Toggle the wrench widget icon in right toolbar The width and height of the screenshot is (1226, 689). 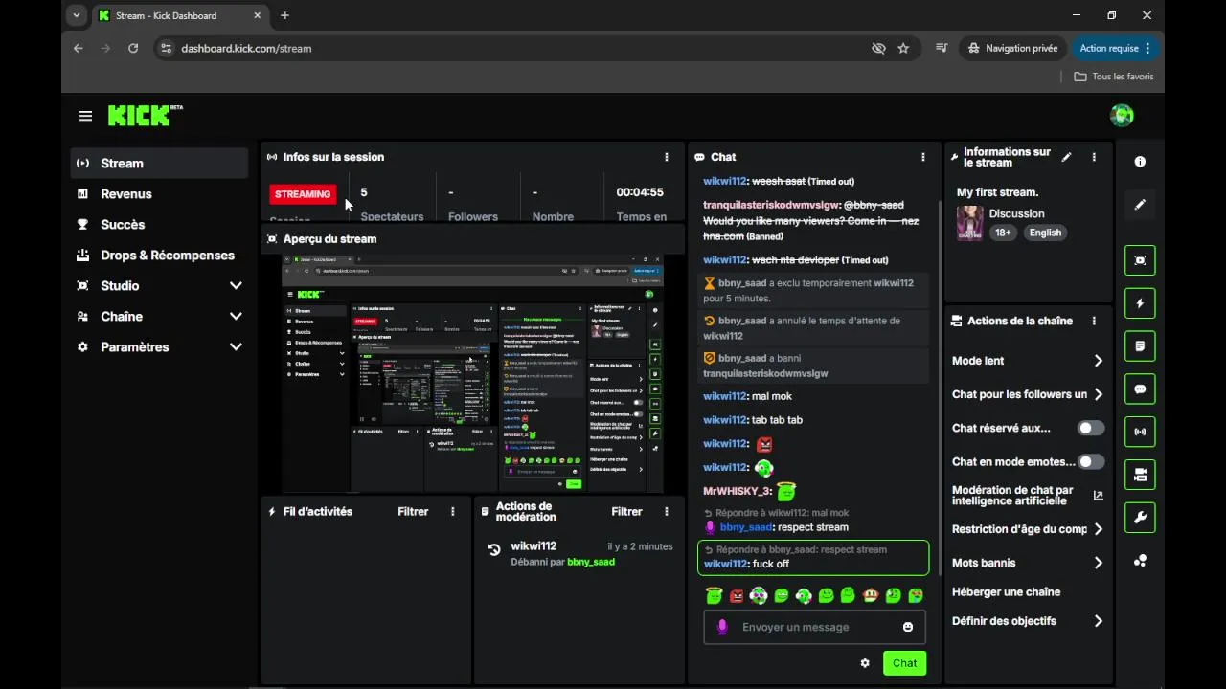1140,518
